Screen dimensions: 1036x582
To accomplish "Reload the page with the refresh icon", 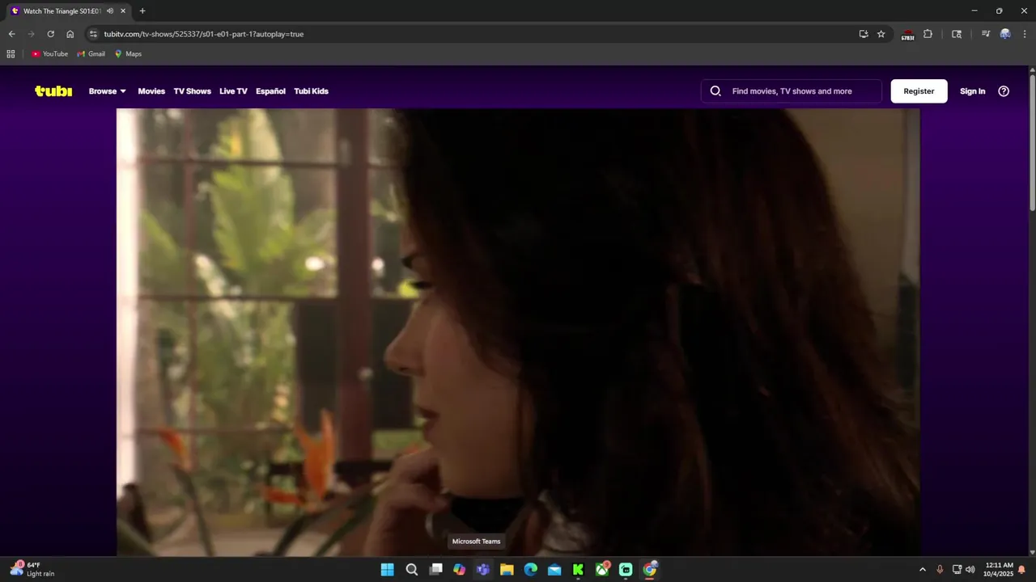I will pyautogui.click(x=50, y=34).
